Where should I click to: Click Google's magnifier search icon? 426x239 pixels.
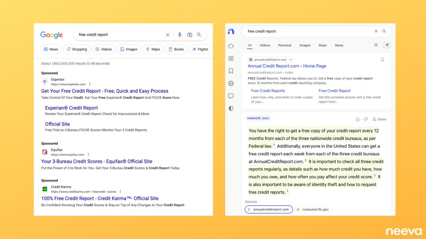pyautogui.click(x=199, y=35)
